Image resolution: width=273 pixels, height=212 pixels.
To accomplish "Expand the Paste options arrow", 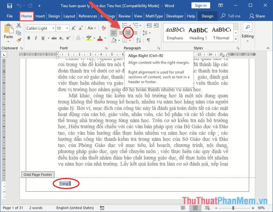I will point(8,42).
